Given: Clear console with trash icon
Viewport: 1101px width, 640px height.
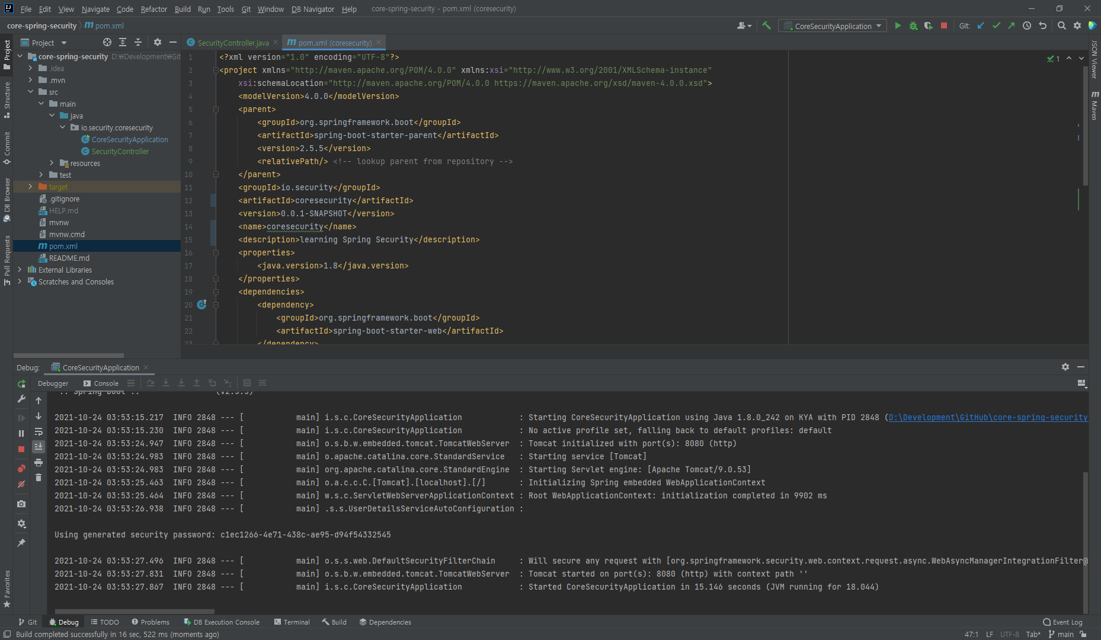Looking at the screenshot, I should point(39,478).
